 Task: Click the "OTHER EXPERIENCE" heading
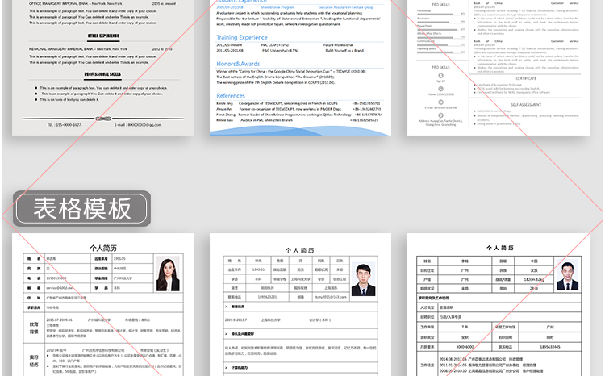[x=103, y=36]
